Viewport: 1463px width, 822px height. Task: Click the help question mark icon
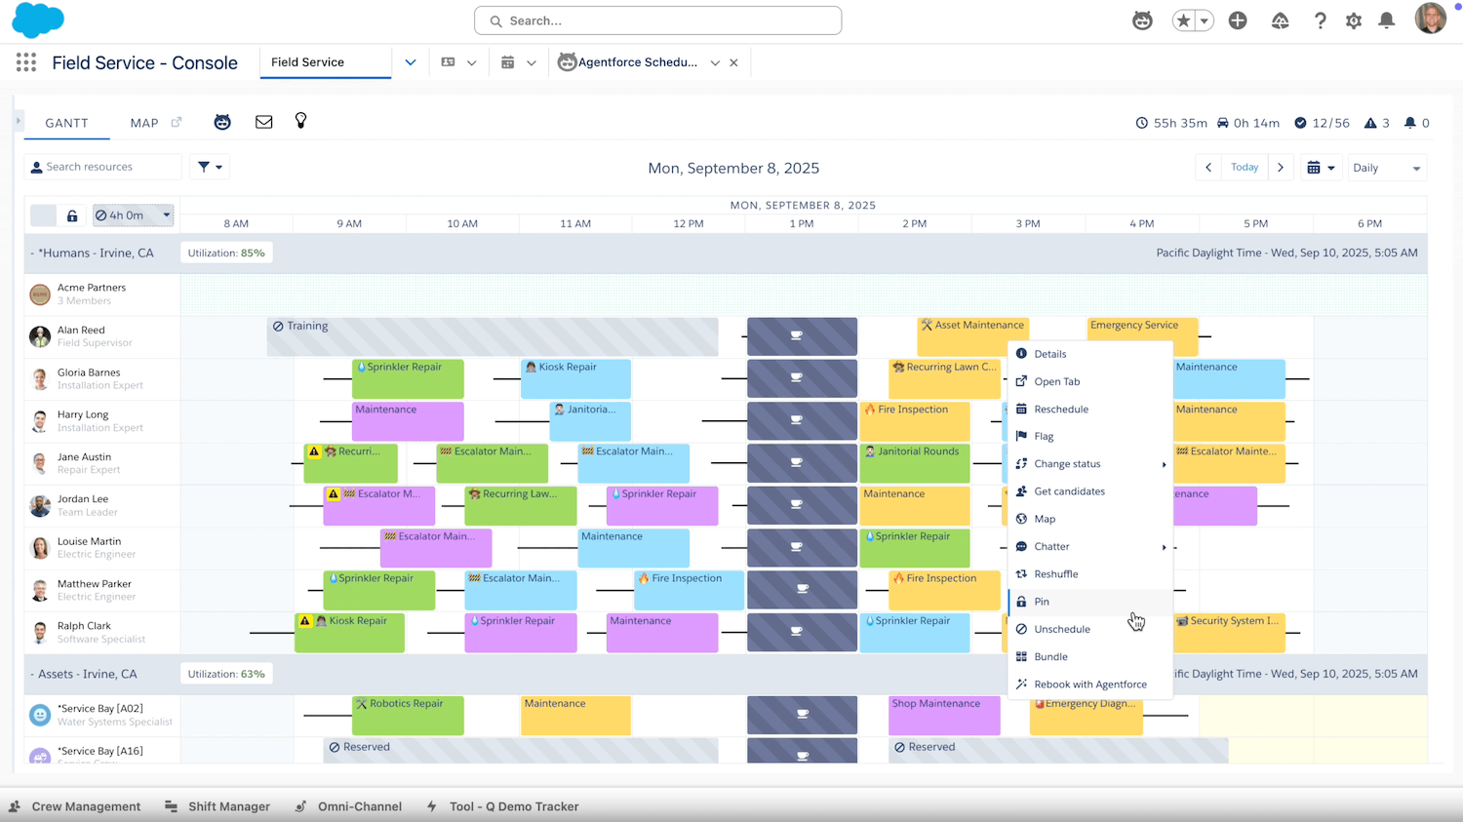[x=1320, y=20]
